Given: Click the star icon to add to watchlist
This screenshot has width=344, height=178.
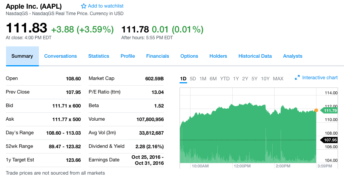Looking at the screenshot, I should coord(84,6).
